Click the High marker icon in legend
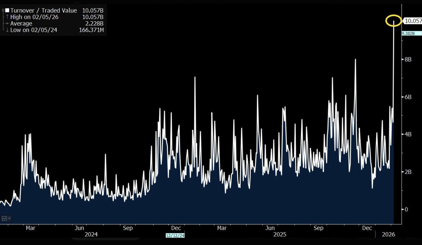Screen dimensions: 422x245 pos(7,17)
